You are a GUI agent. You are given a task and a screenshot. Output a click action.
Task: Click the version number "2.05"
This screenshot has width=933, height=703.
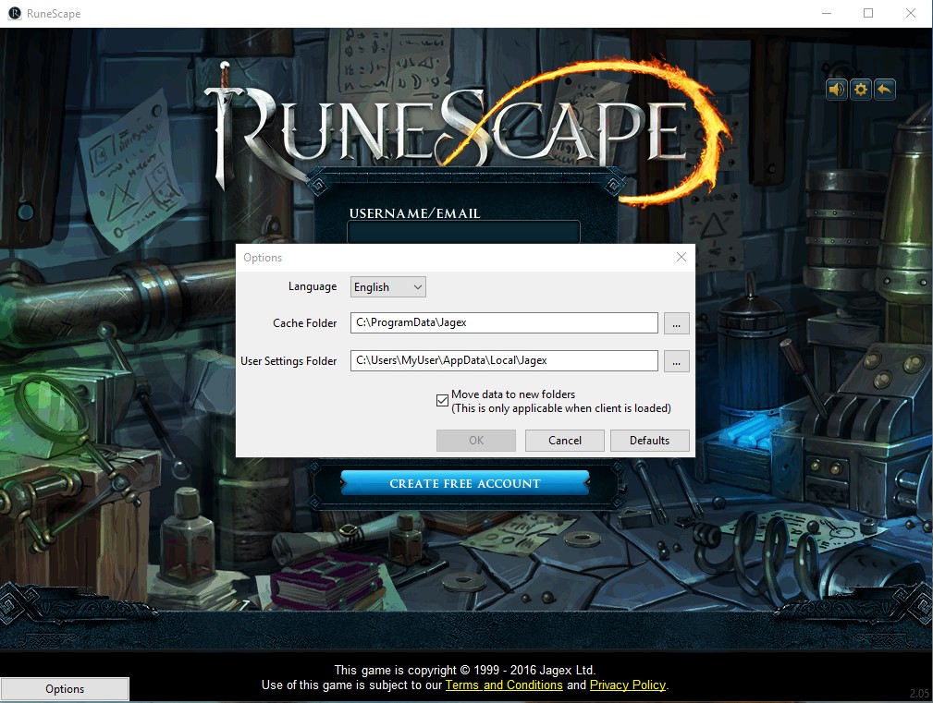(919, 693)
